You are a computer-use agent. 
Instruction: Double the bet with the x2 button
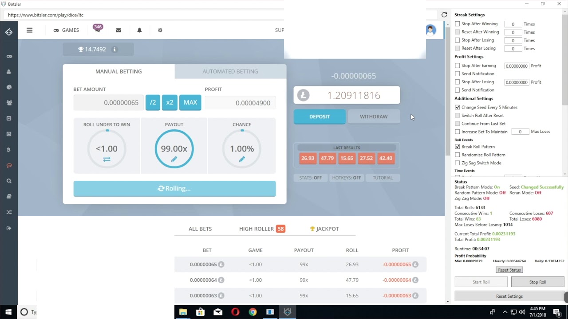click(170, 102)
